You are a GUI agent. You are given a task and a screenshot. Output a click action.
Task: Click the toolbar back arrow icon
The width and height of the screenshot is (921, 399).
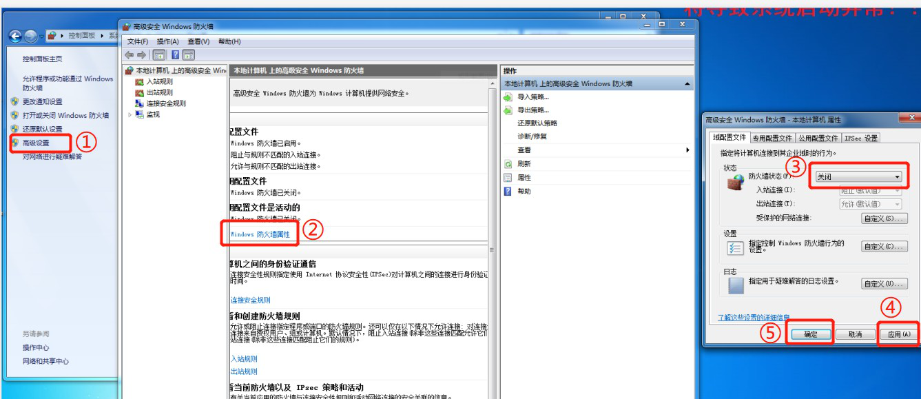[x=129, y=55]
